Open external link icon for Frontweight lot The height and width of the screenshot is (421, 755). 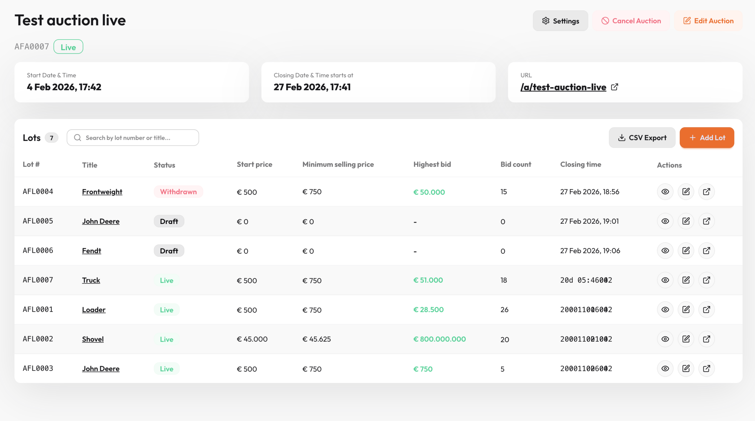[706, 192]
